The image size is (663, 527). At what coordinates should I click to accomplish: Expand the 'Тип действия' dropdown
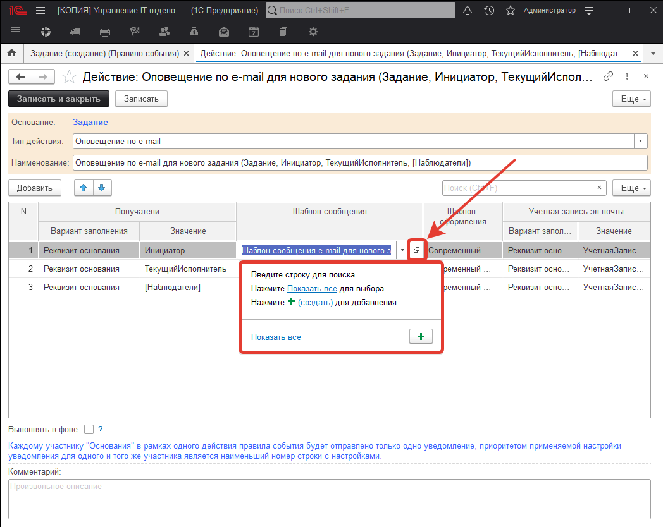click(641, 141)
